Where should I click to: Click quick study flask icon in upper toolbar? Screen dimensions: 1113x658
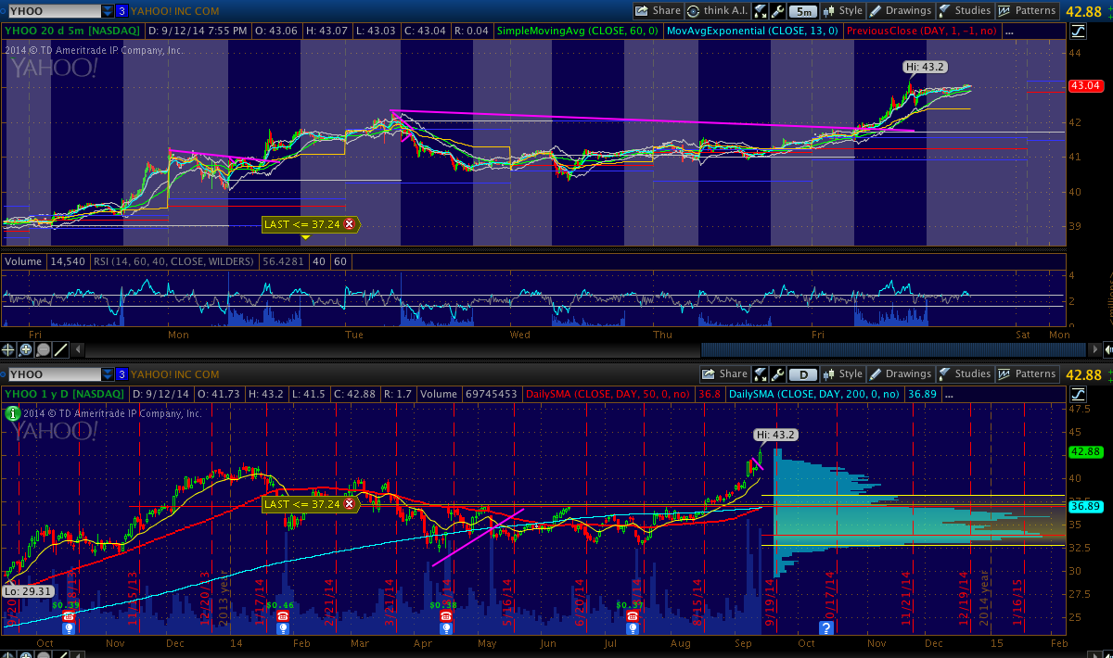[x=760, y=11]
